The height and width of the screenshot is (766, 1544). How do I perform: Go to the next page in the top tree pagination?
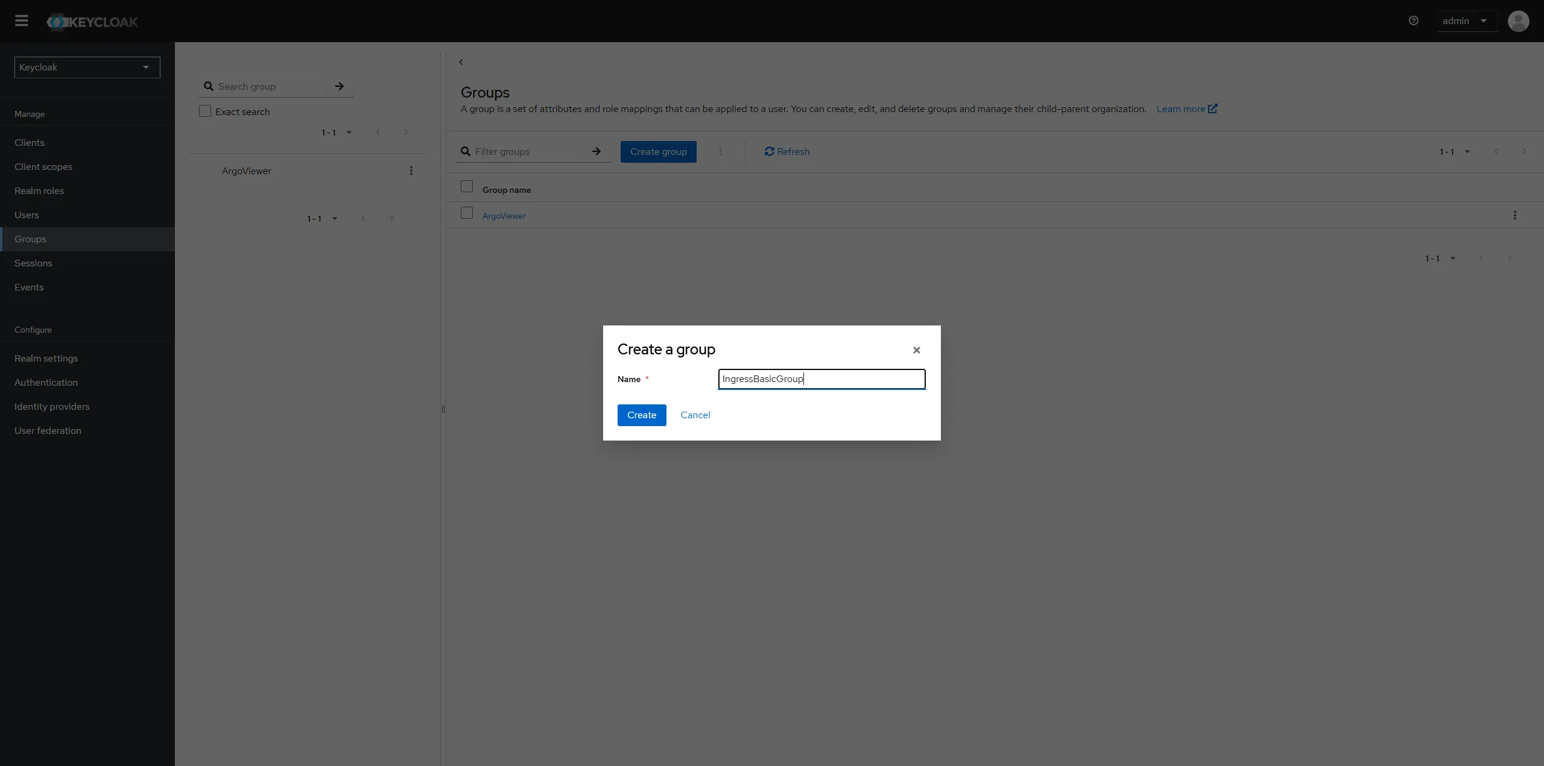(x=406, y=132)
